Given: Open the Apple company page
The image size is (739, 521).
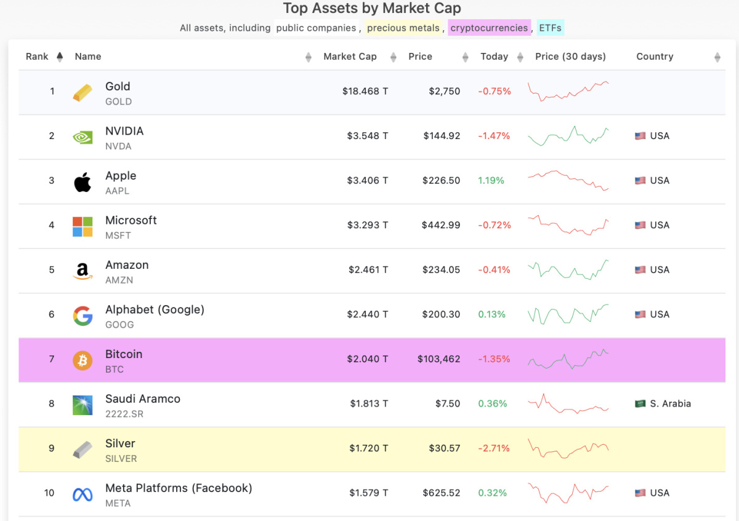Looking at the screenshot, I should [x=121, y=176].
